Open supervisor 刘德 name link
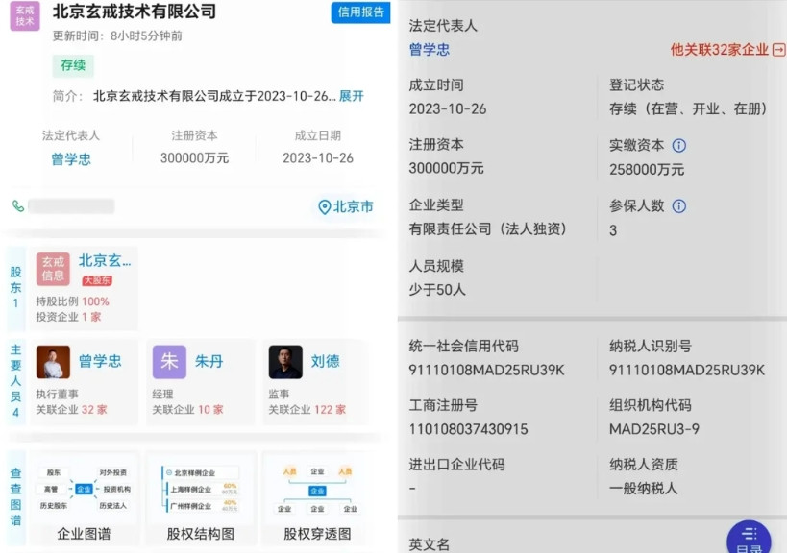787x553 pixels. coord(325,362)
